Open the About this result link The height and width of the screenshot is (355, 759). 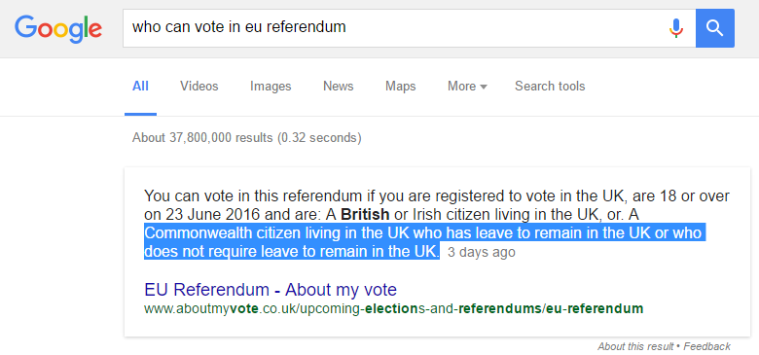[x=635, y=346]
